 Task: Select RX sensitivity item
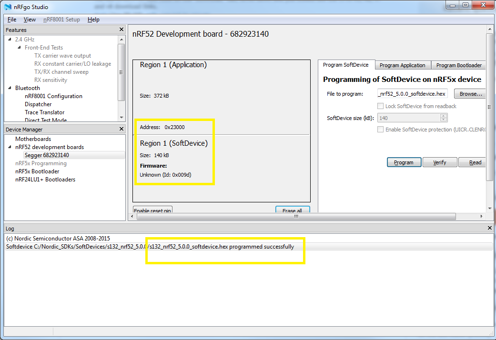click(x=51, y=80)
